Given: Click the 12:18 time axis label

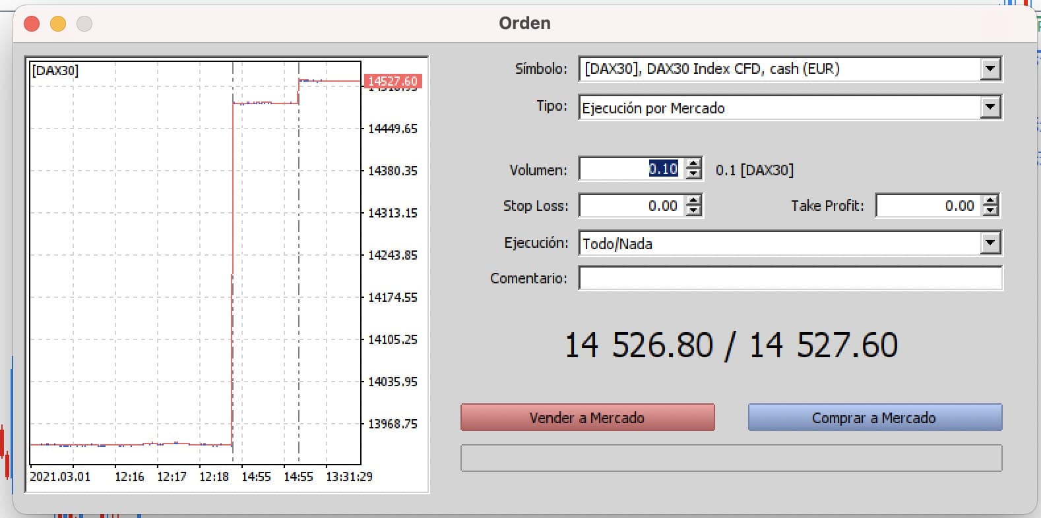Looking at the screenshot, I should pyautogui.click(x=214, y=476).
